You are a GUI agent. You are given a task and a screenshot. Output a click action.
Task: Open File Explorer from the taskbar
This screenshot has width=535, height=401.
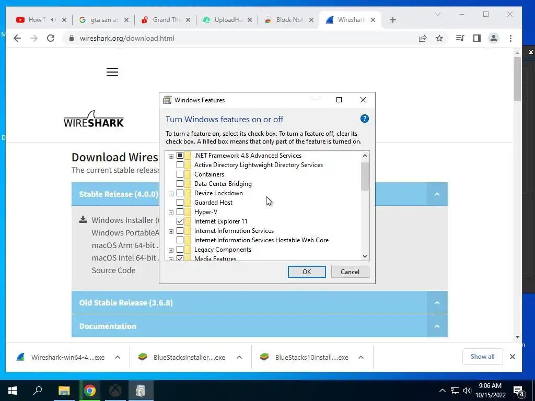click(64, 391)
